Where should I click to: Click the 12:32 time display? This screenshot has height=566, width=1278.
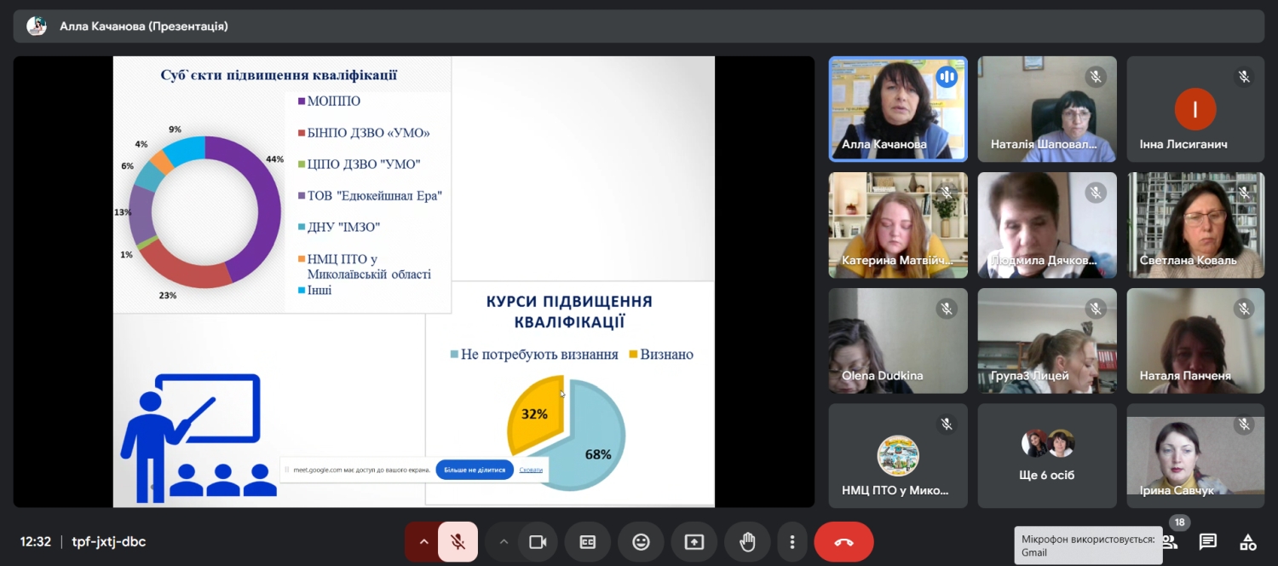(x=36, y=542)
